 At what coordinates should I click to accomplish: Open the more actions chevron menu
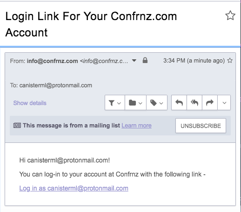coord(224,103)
